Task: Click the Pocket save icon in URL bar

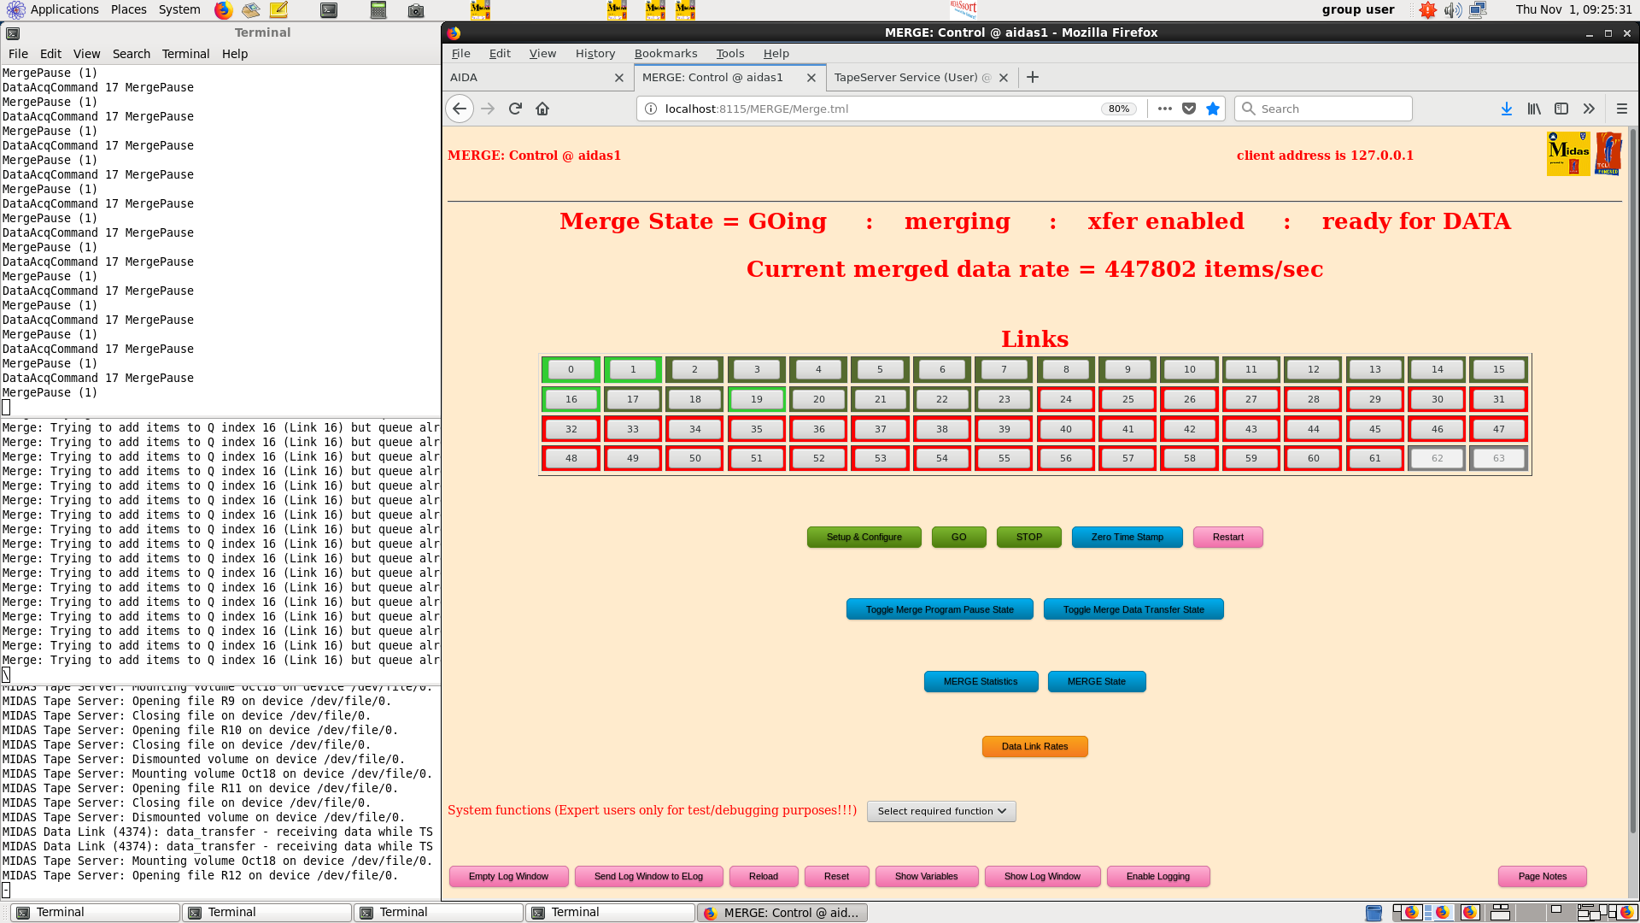Action: [1188, 109]
